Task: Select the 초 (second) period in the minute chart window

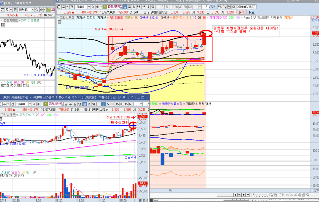Action: point(89,104)
